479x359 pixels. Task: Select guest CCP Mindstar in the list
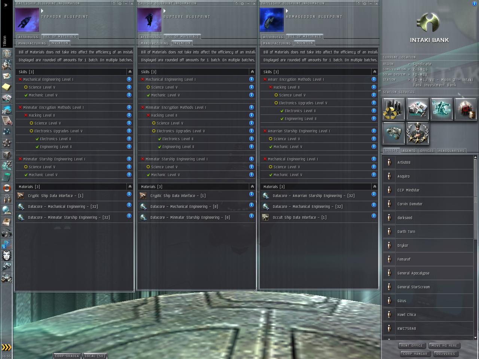click(428, 190)
